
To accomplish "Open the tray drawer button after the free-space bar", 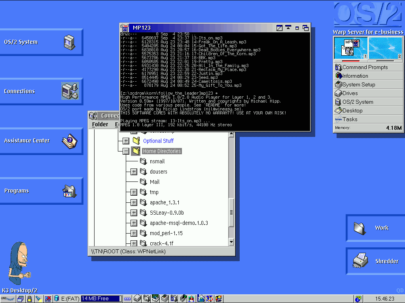I will [x=127, y=299].
